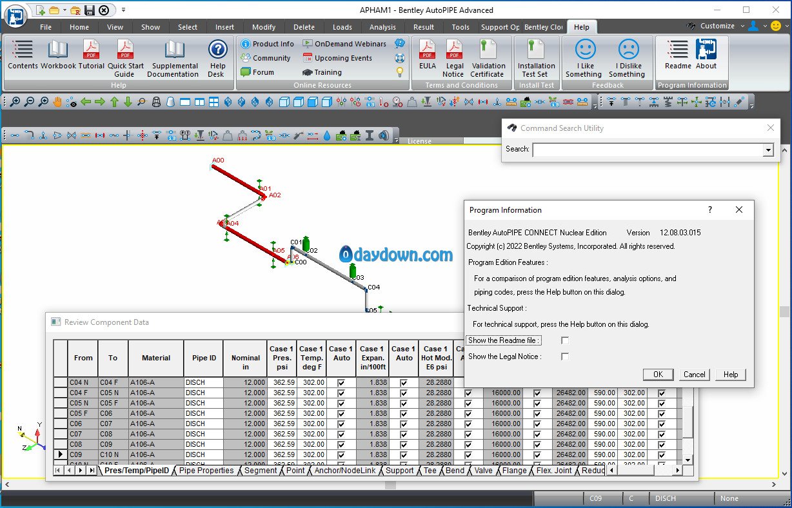This screenshot has height=508, width=792.
Task: Open the Workbook help document
Action: tap(58, 54)
